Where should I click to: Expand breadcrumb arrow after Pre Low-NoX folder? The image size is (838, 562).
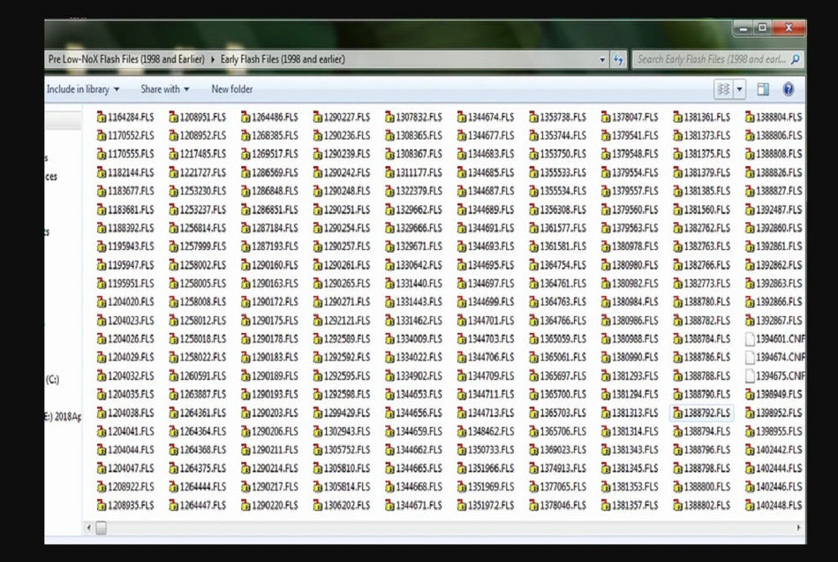pyautogui.click(x=213, y=59)
